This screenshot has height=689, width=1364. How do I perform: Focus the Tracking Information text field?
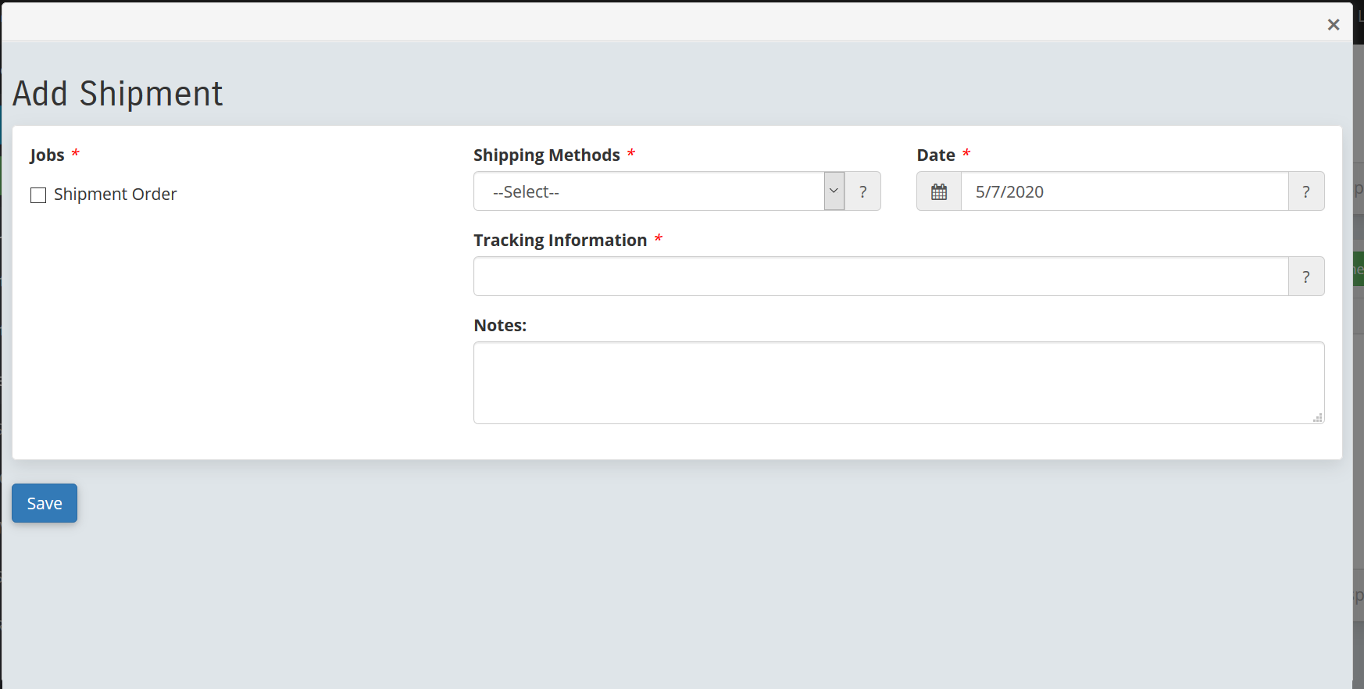(880, 277)
